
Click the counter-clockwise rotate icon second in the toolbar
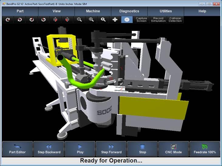tap(20, 19)
